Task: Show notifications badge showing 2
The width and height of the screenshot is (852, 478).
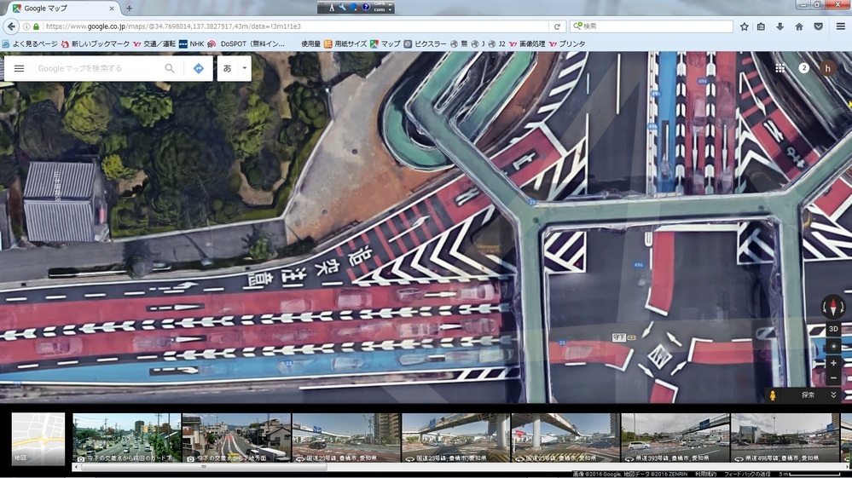Action: 803,68
